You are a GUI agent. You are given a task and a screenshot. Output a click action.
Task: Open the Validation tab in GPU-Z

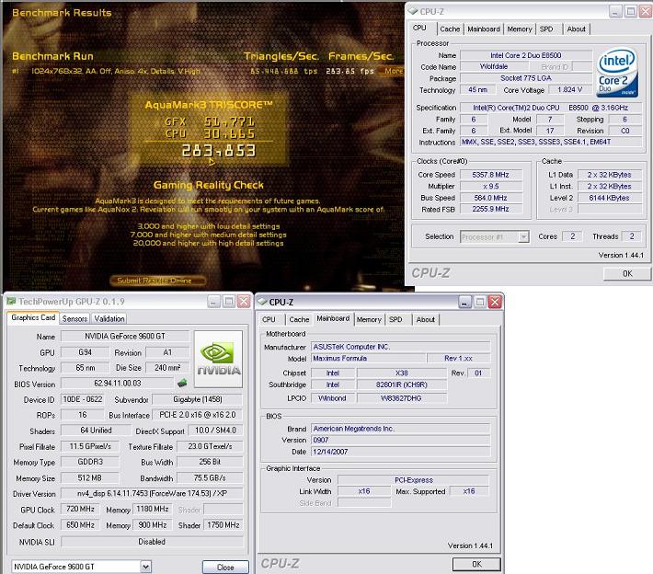pyautogui.click(x=109, y=318)
